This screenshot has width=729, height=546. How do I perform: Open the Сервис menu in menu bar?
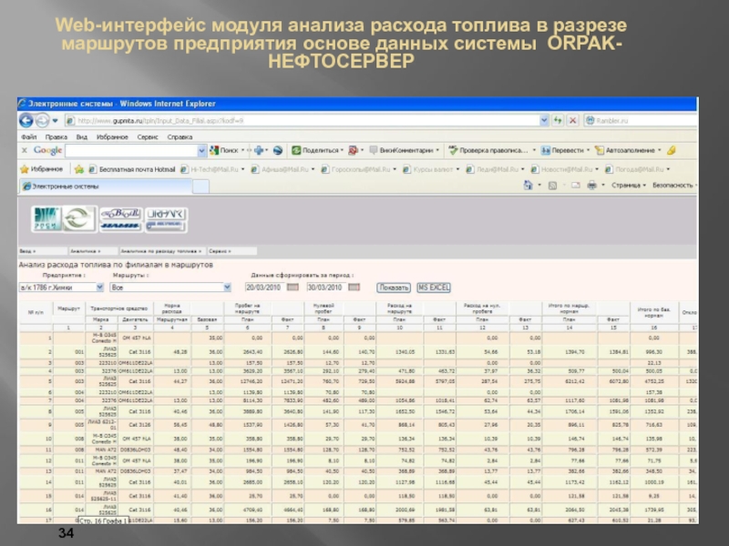coord(147,136)
